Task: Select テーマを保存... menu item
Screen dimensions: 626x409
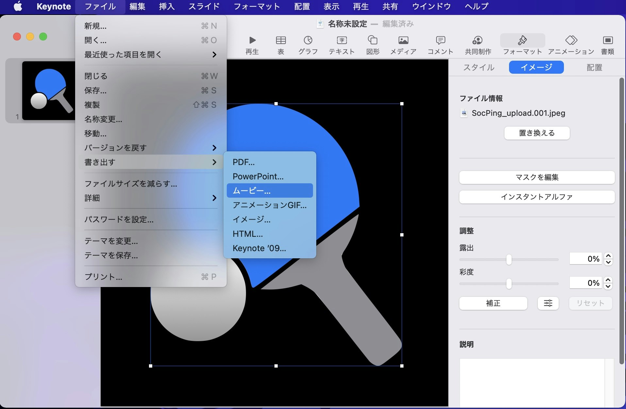Action: pyautogui.click(x=151, y=255)
